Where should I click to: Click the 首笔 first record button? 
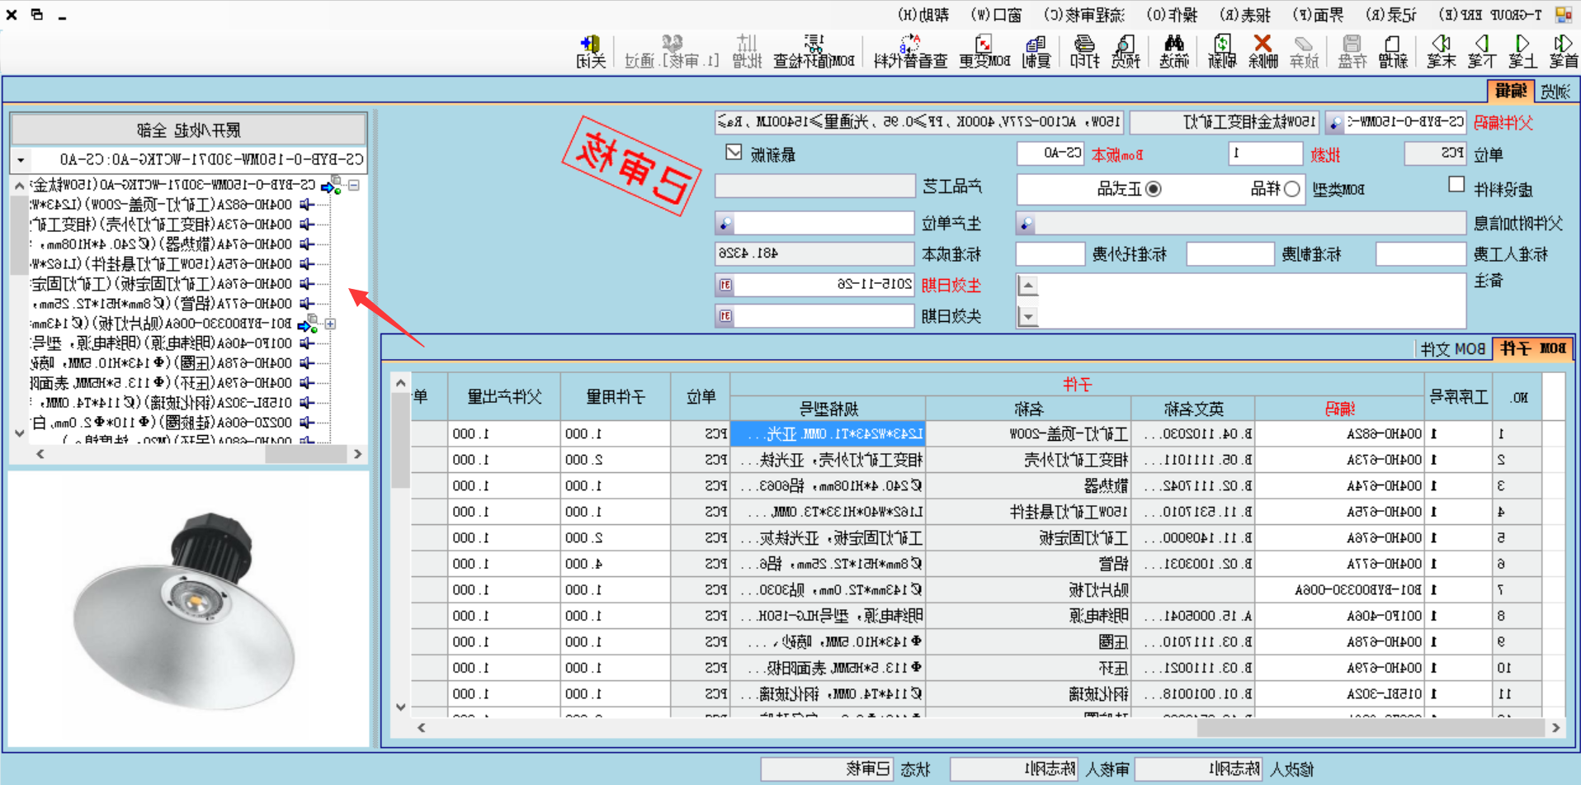(1564, 51)
